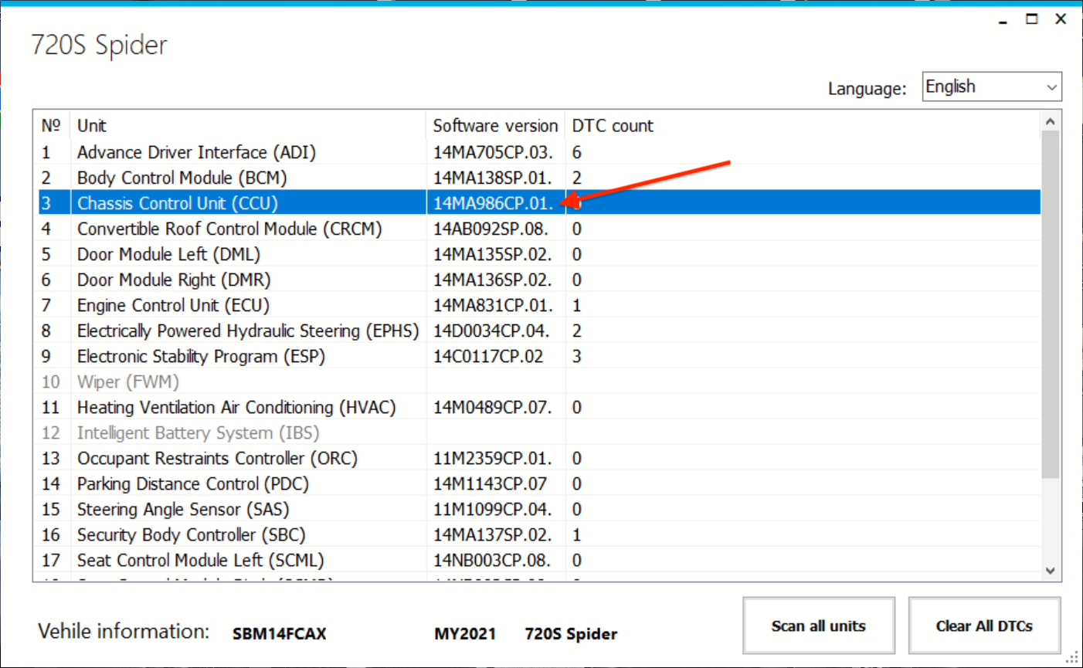1083x668 pixels.
Task: Click the DTC count column header
Action: click(x=613, y=126)
